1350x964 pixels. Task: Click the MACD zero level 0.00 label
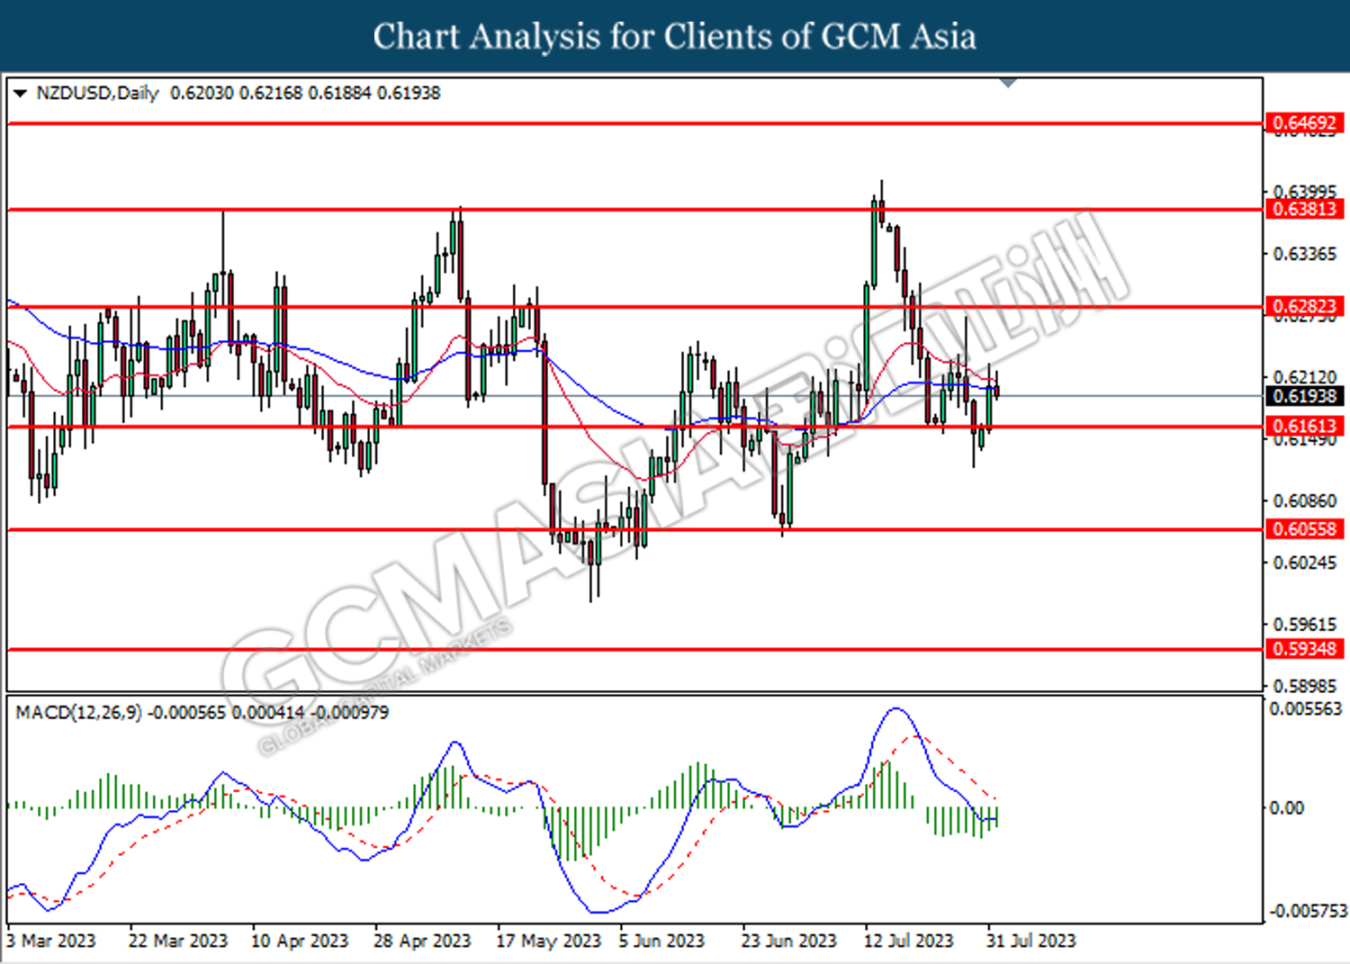coord(1286,808)
